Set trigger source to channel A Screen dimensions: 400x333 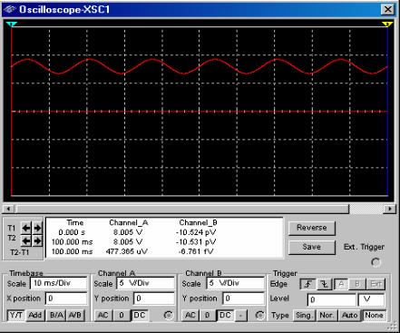click(341, 284)
